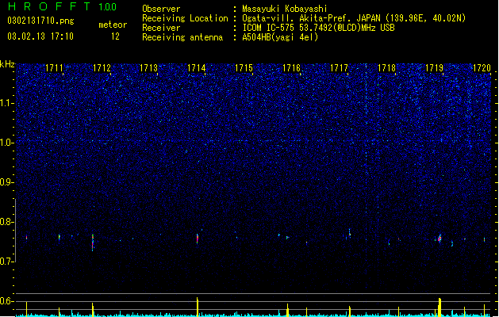Click the date 03.02.13 17:10 text
This screenshot has width=499, height=317.
click(x=40, y=36)
